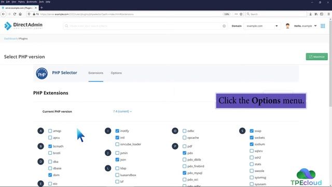Screen dimensions: 332x187
Task: Select the Extensions tab
Action: tap(95, 73)
